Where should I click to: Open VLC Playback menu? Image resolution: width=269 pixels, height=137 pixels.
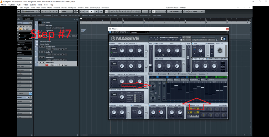11,5
